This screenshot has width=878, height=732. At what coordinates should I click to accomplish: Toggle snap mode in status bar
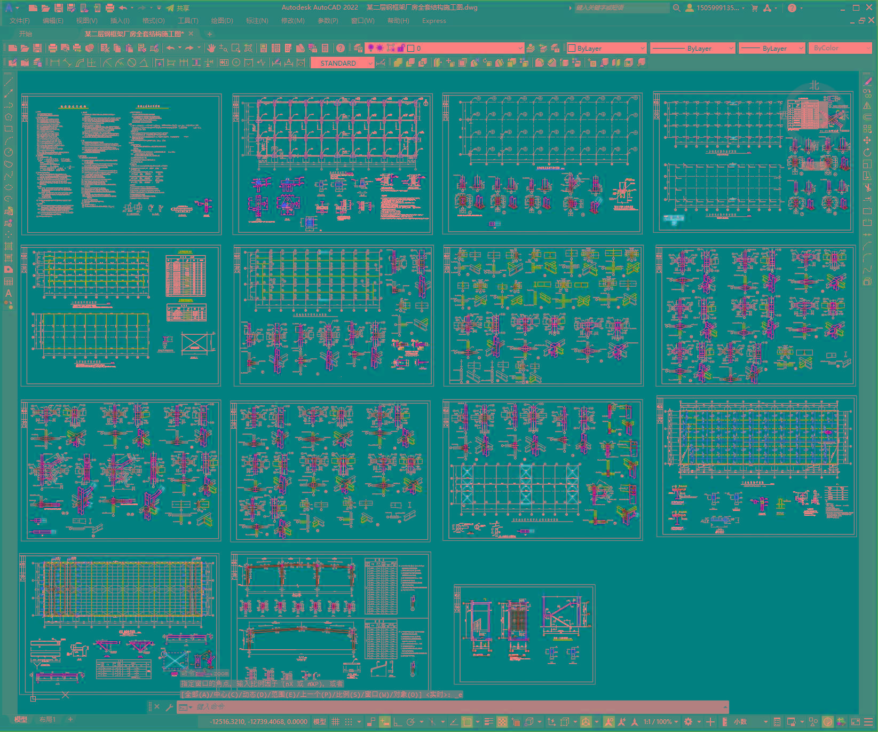point(349,722)
